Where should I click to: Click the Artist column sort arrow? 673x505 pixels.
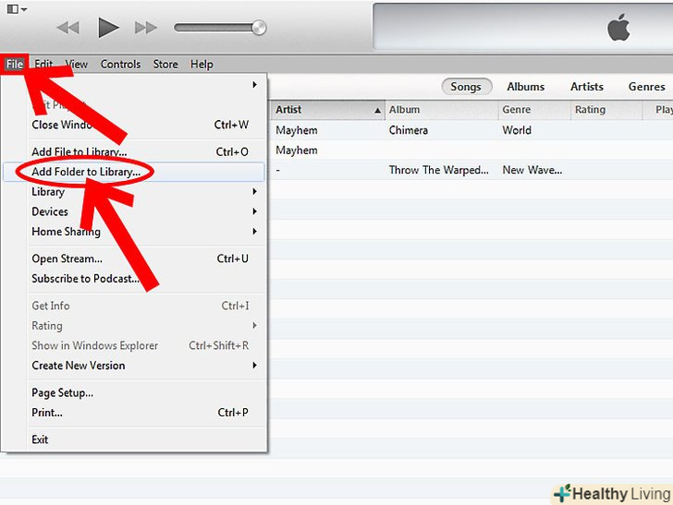click(x=377, y=111)
